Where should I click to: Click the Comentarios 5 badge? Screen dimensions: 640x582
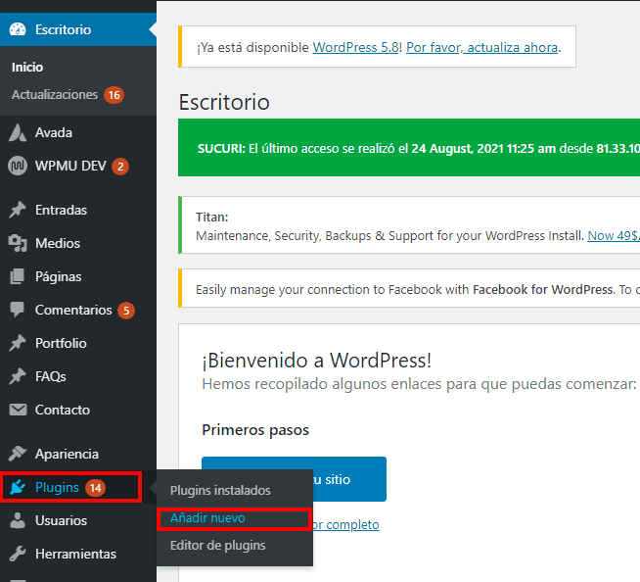tap(126, 311)
